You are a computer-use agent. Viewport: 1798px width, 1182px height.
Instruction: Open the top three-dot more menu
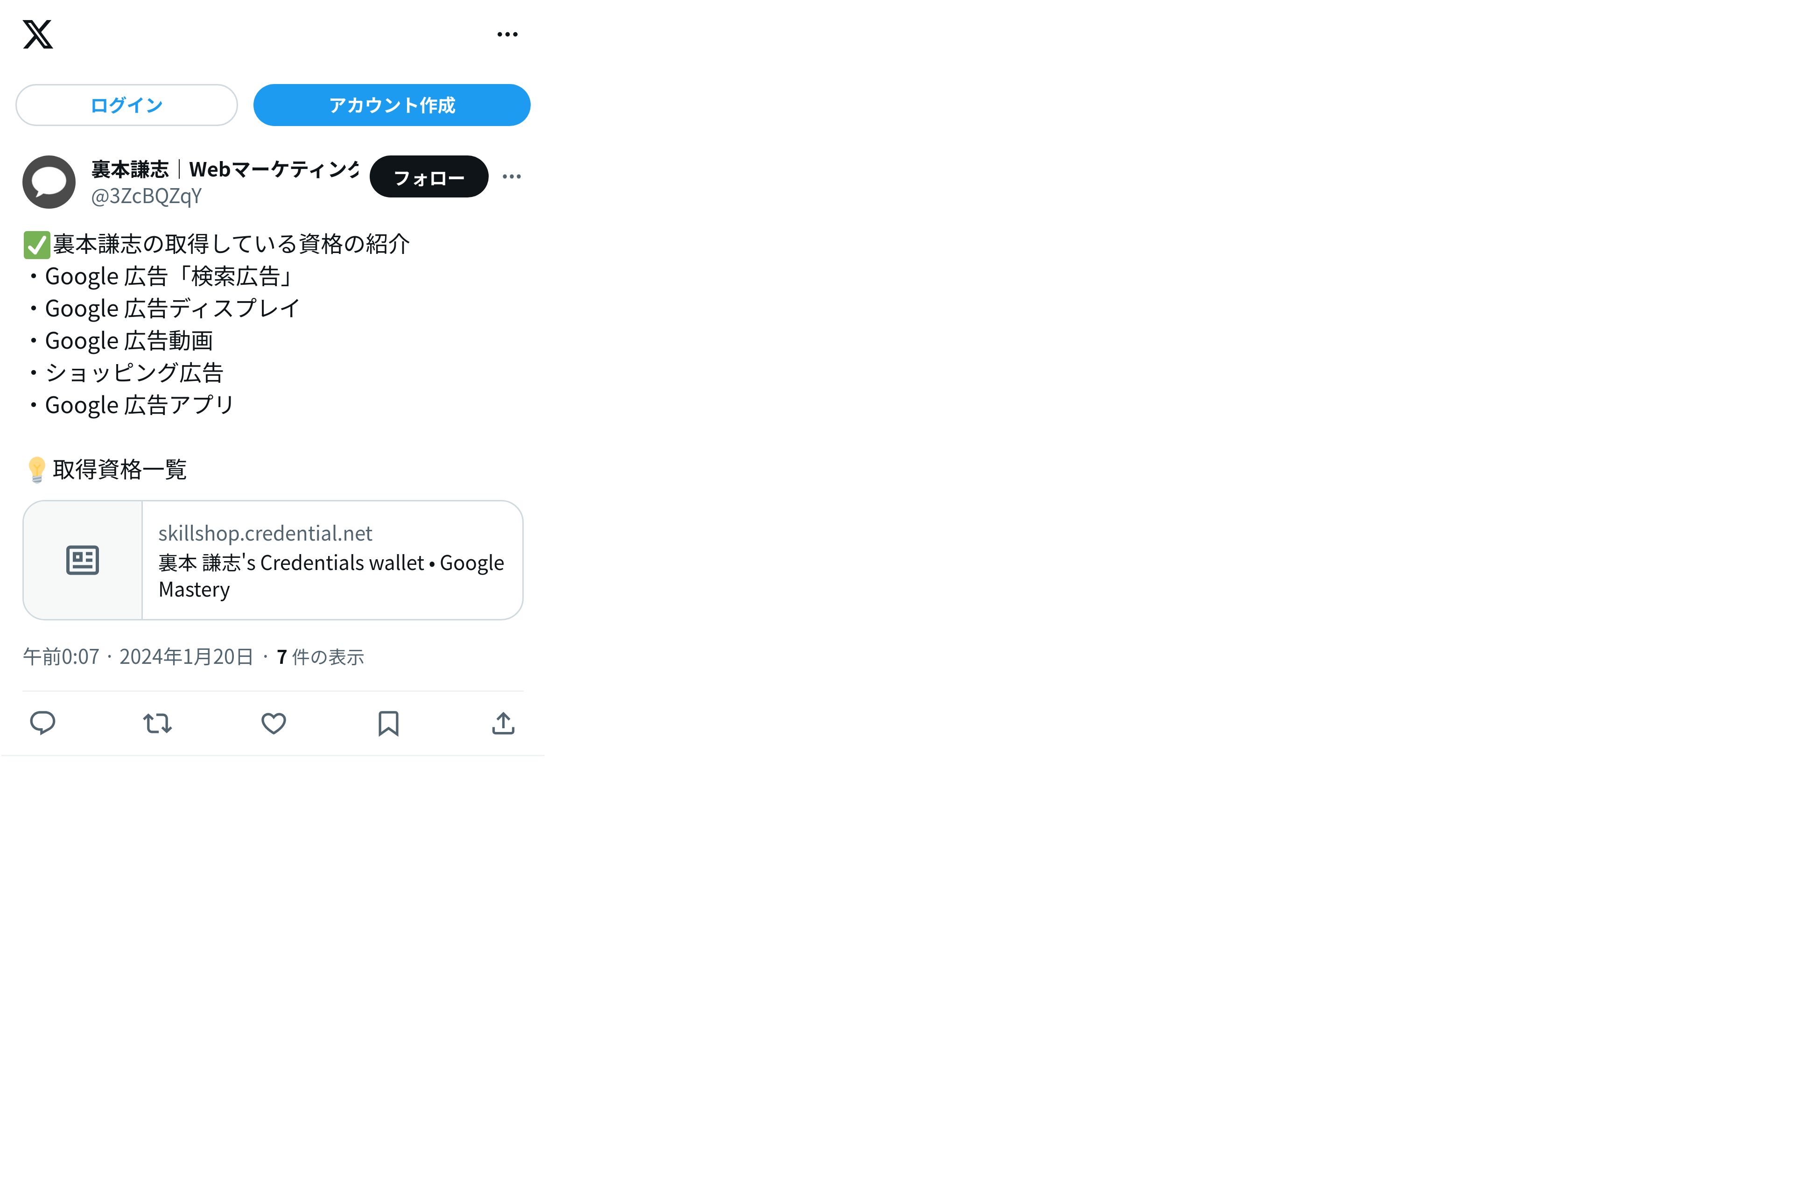pyautogui.click(x=508, y=34)
